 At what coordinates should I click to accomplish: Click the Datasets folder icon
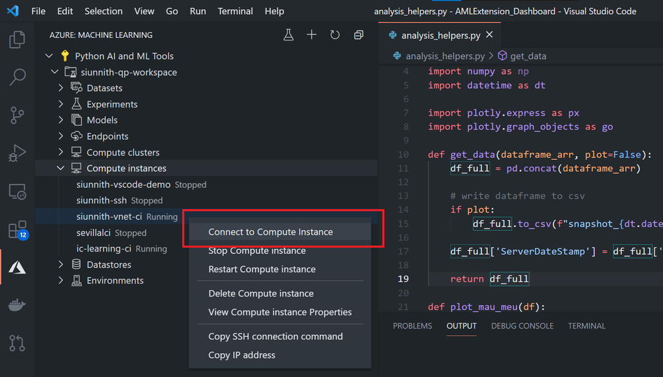coord(76,88)
